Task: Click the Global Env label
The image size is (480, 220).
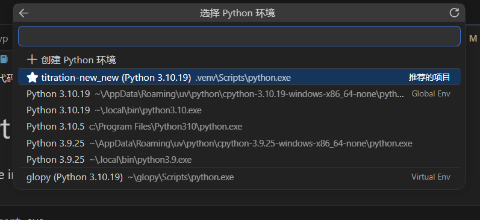Action: coord(431,94)
